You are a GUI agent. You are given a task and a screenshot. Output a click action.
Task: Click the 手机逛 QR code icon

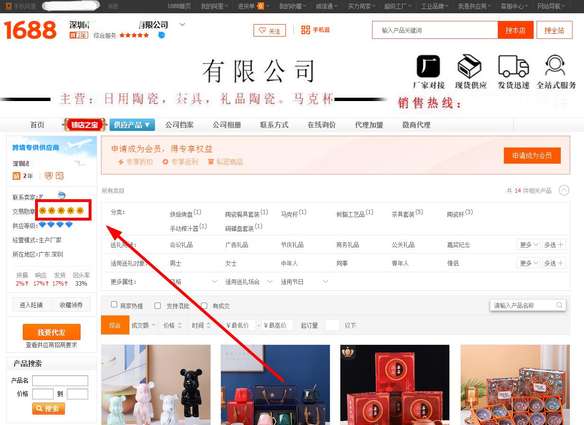(305, 30)
